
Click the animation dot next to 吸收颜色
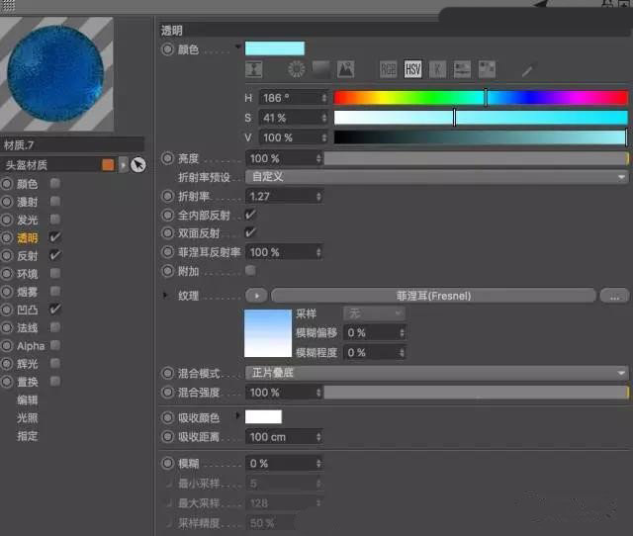point(167,417)
